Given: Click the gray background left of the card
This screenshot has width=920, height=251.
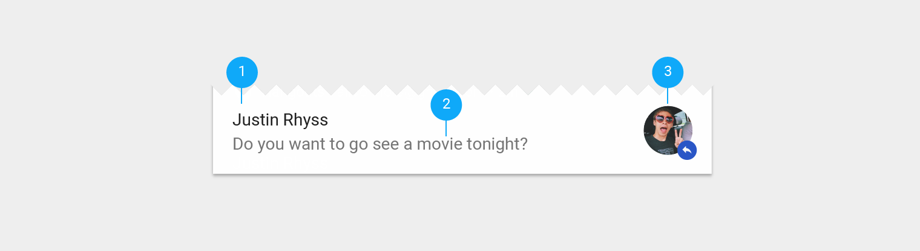Looking at the screenshot, I should (x=106, y=125).
